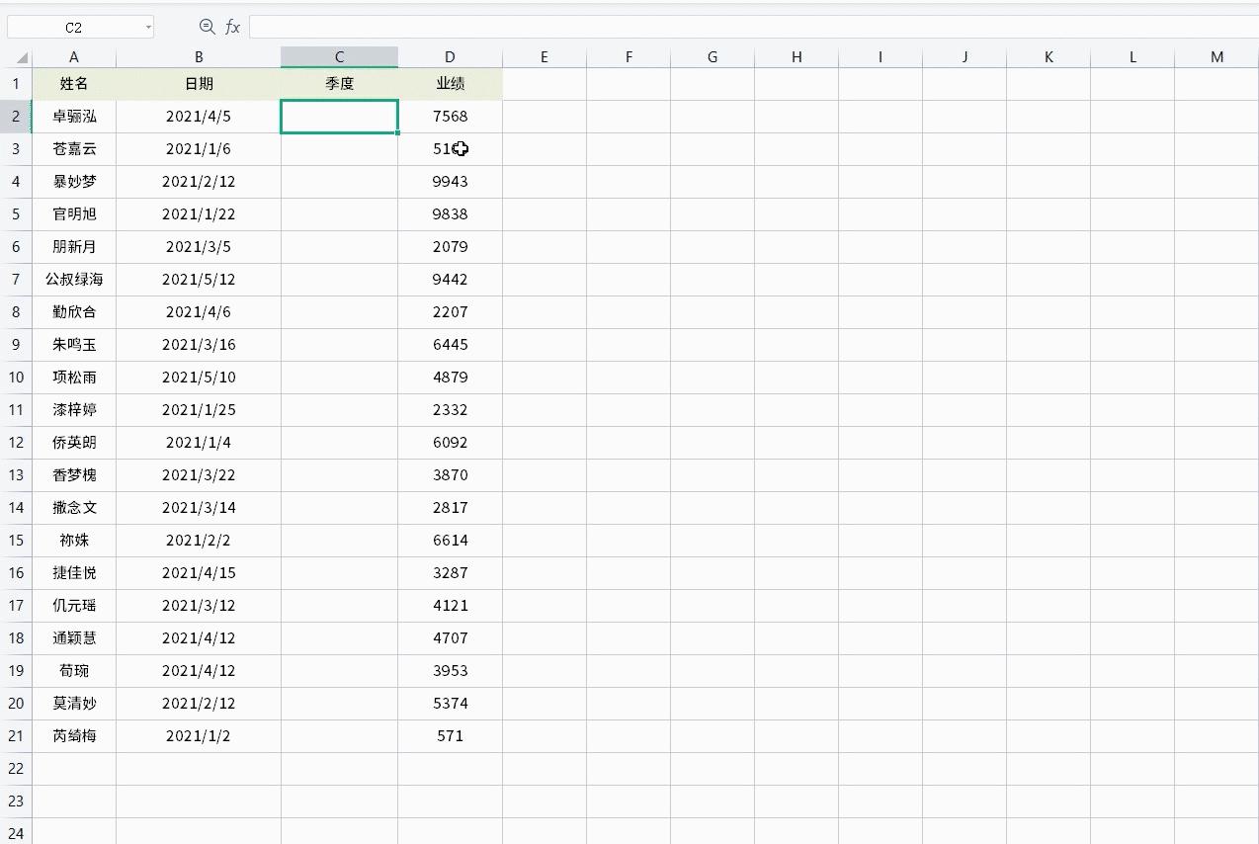Click the date cell 2021/4/15

pos(199,573)
